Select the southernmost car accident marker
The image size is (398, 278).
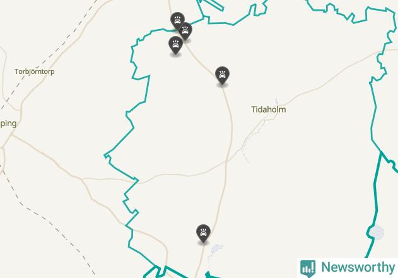tap(203, 233)
